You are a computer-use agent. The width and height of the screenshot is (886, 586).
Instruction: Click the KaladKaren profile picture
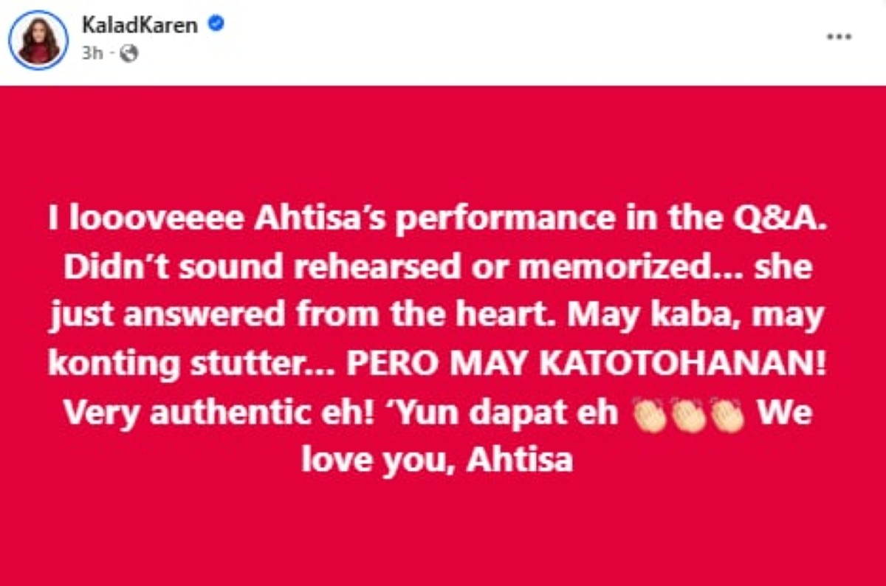[x=38, y=40]
